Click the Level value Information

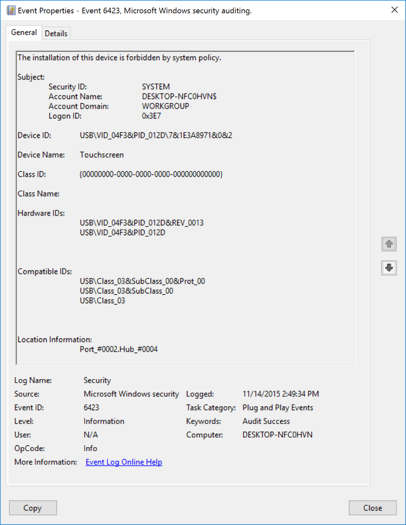point(104,421)
